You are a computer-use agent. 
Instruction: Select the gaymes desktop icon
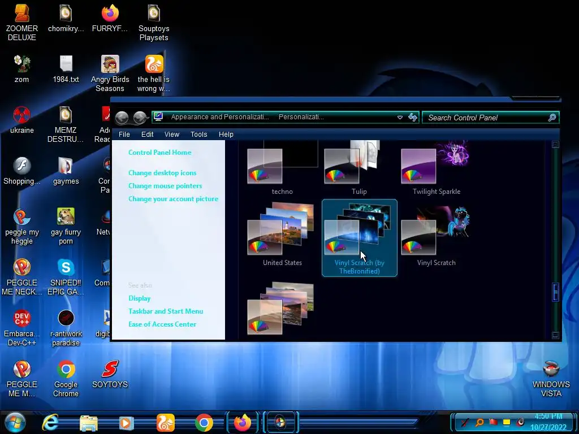click(x=66, y=171)
